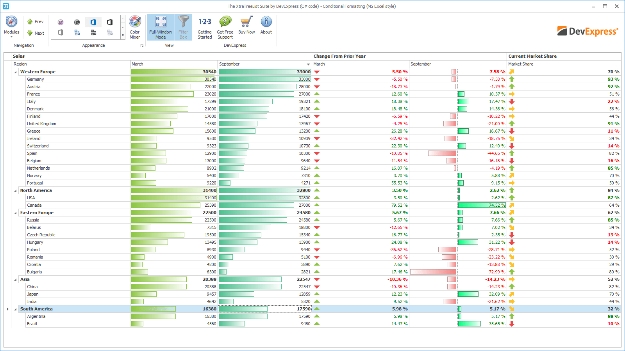Open the Appearance group dialog launcher
Viewport: 625px width, 351px height.
(142, 46)
